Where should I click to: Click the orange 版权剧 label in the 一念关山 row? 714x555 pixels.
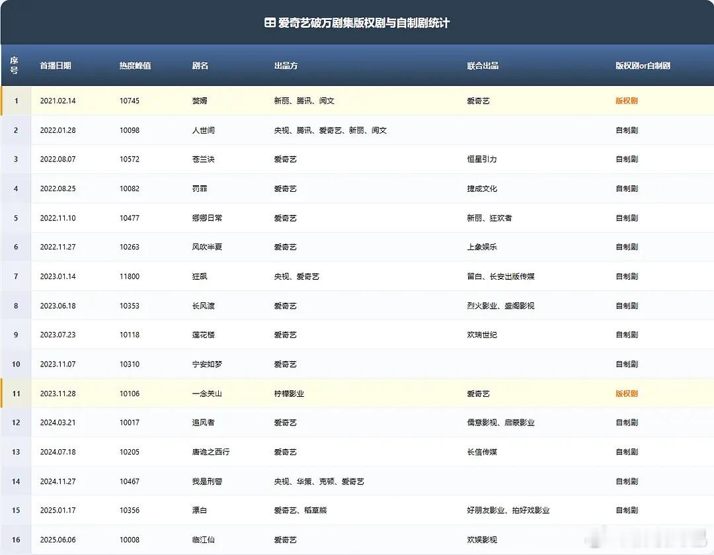click(x=627, y=394)
